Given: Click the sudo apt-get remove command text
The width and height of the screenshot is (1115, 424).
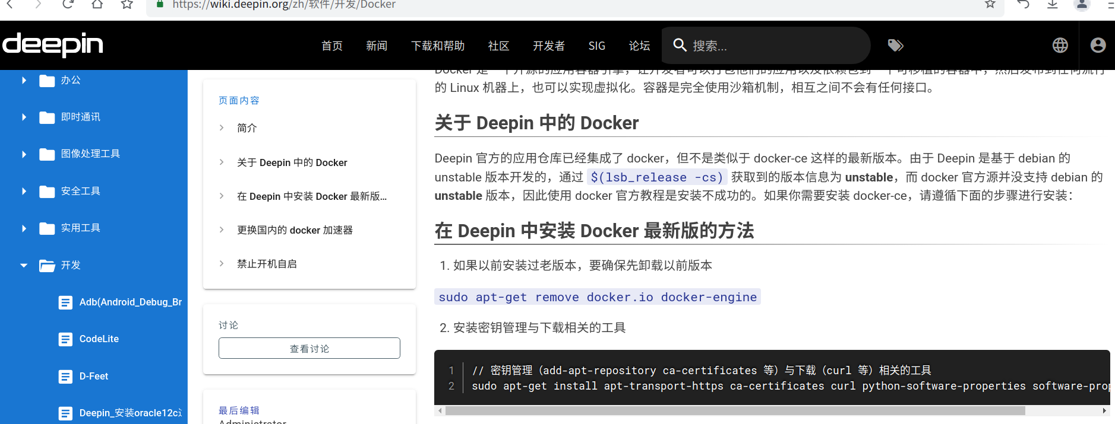Looking at the screenshot, I should 598,297.
